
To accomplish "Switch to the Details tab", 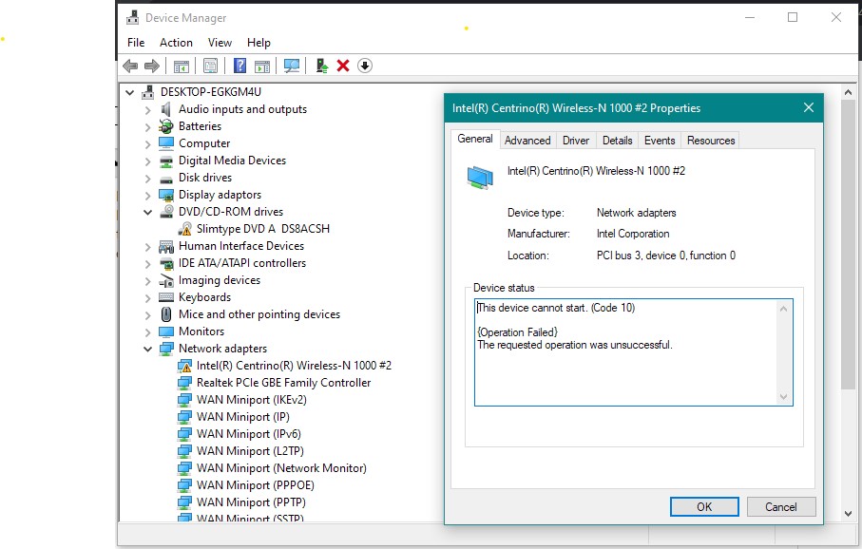I will (x=618, y=141).
